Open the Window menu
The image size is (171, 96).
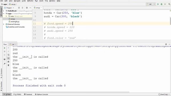[52, 1]
